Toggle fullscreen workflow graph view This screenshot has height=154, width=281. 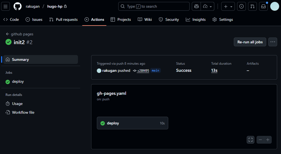pyautogui.click(x=250, y=140)
